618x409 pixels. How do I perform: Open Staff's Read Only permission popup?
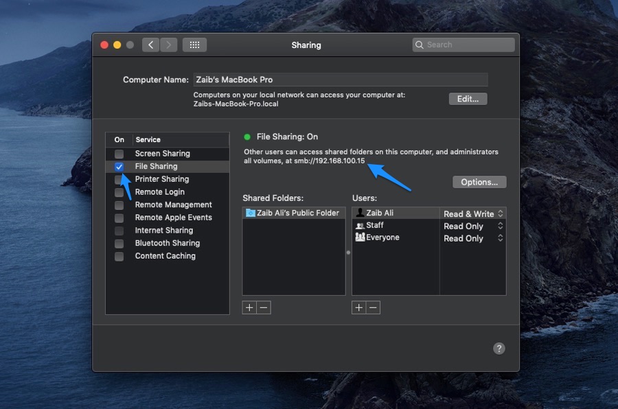(x=473, y=226)
